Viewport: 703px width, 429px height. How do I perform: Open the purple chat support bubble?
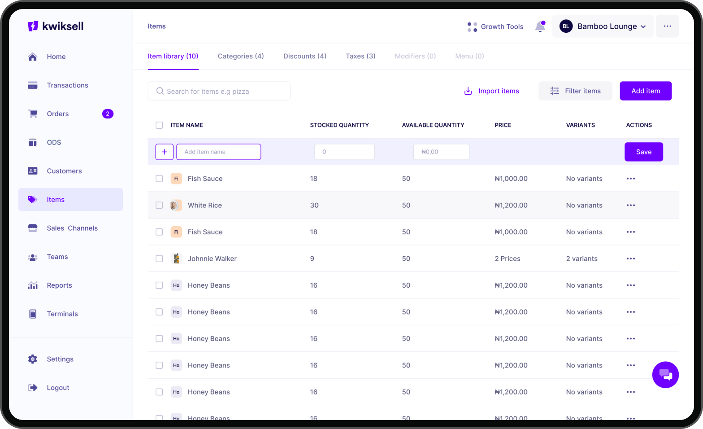point(665,375)
